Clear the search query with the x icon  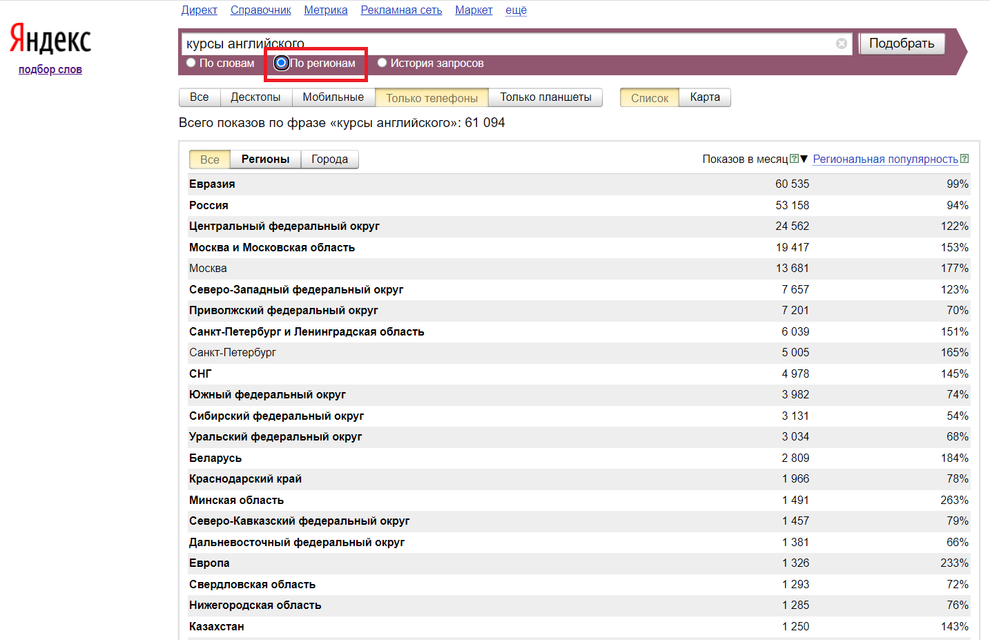[x=841, y=43]
